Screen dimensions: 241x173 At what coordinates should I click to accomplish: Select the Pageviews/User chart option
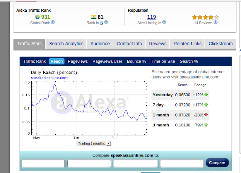[107, 61]
